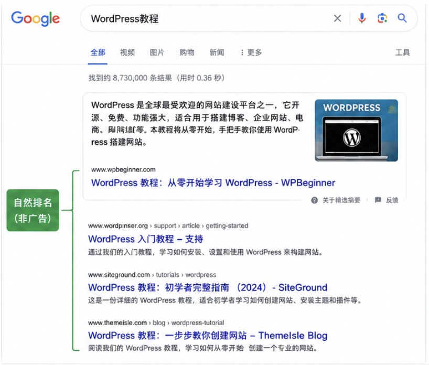429x365 pixels.
Task: Click the featured snippet paragraph starting WordPress 是全球
Action: tap(197, 124)
